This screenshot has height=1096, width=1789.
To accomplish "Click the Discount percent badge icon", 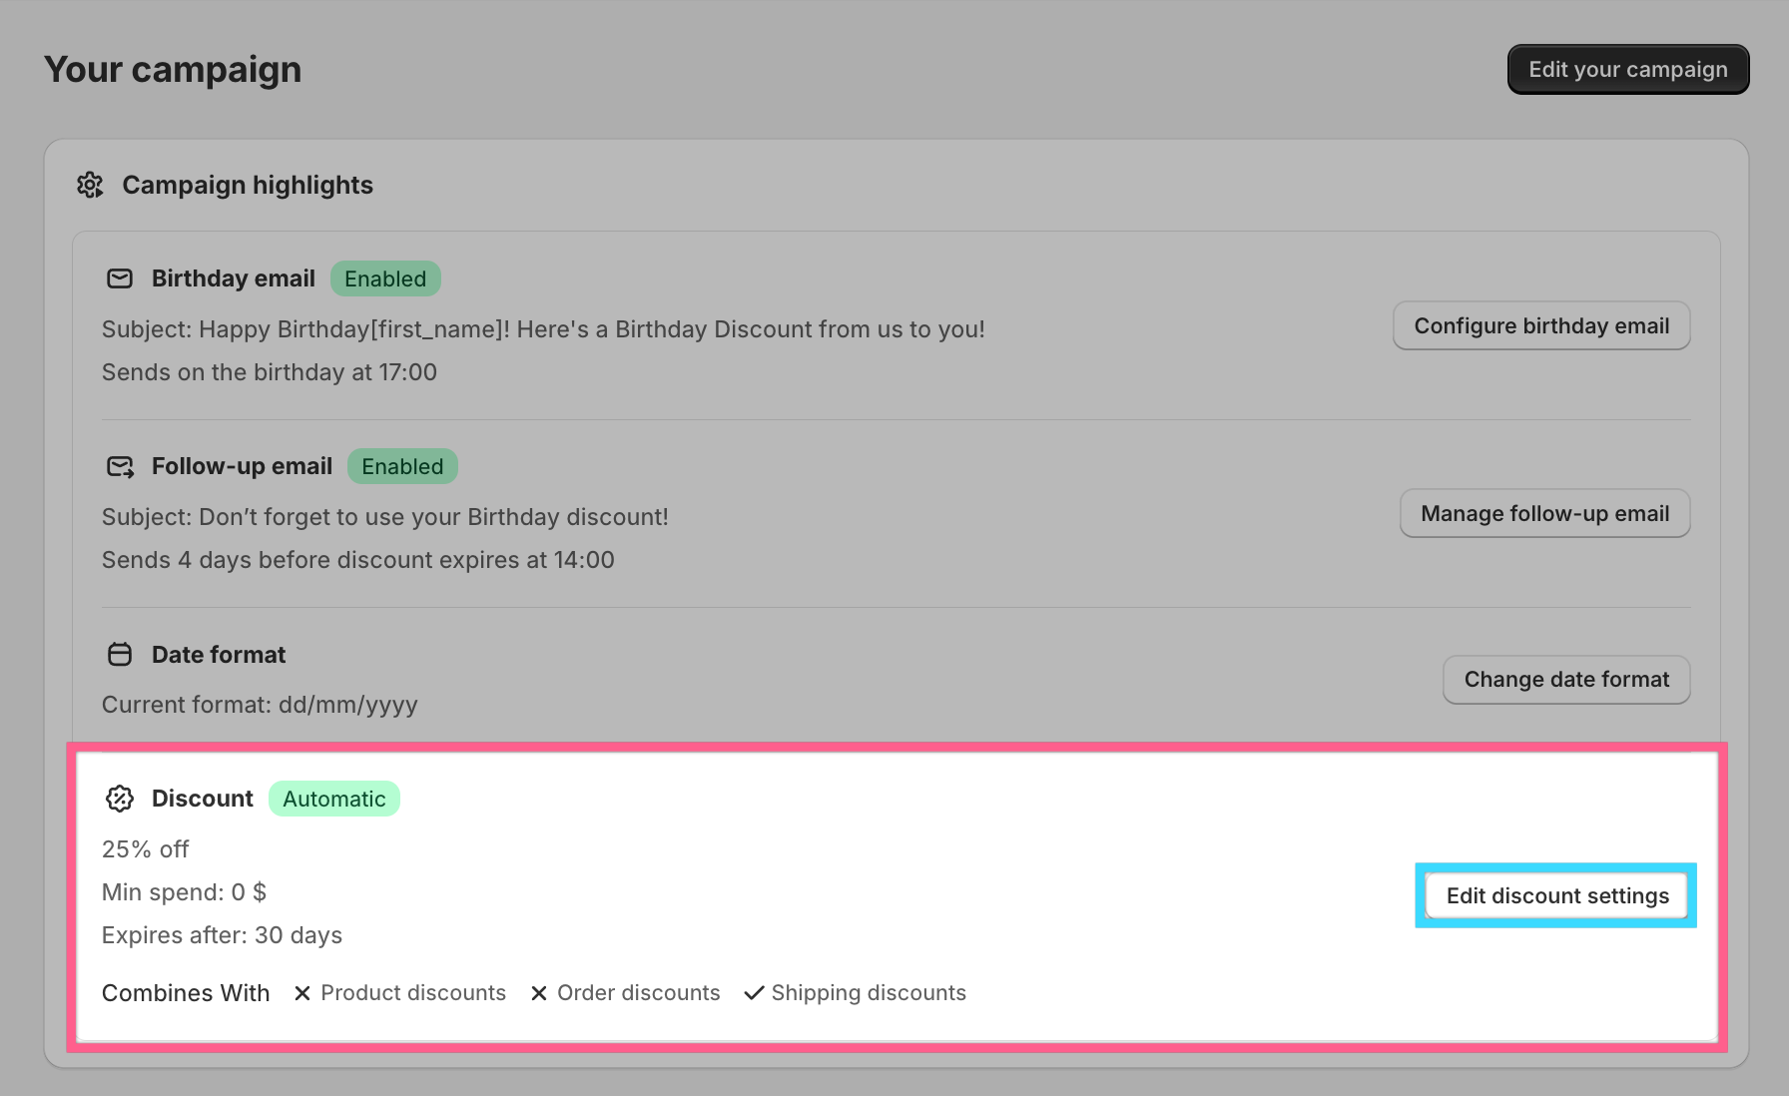I will click(x=120, y=799).
